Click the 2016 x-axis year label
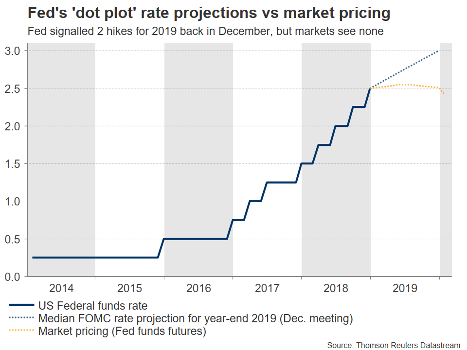This screenshot has height=350, width=467. 198,288
